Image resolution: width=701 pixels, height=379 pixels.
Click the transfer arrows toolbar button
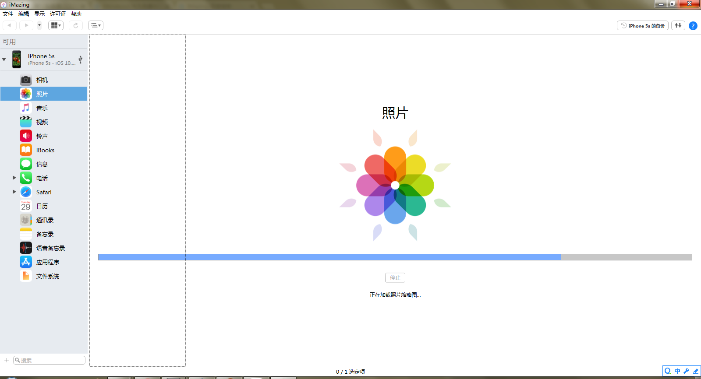click(678, 25)
